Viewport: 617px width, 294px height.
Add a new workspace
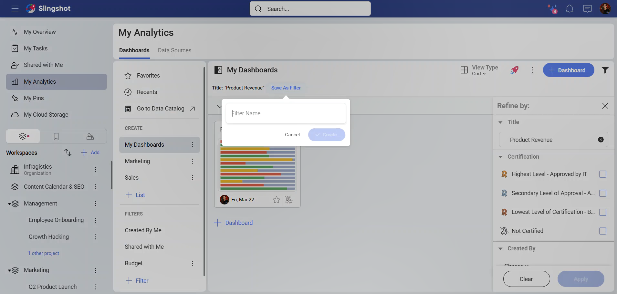click(x=90, y=152)
